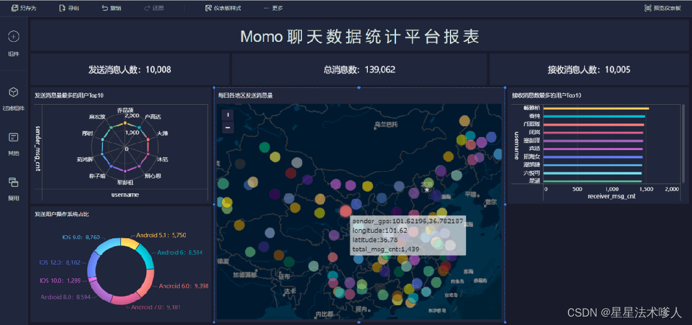Click the teal bar for 春纯

tap(594, 117)
